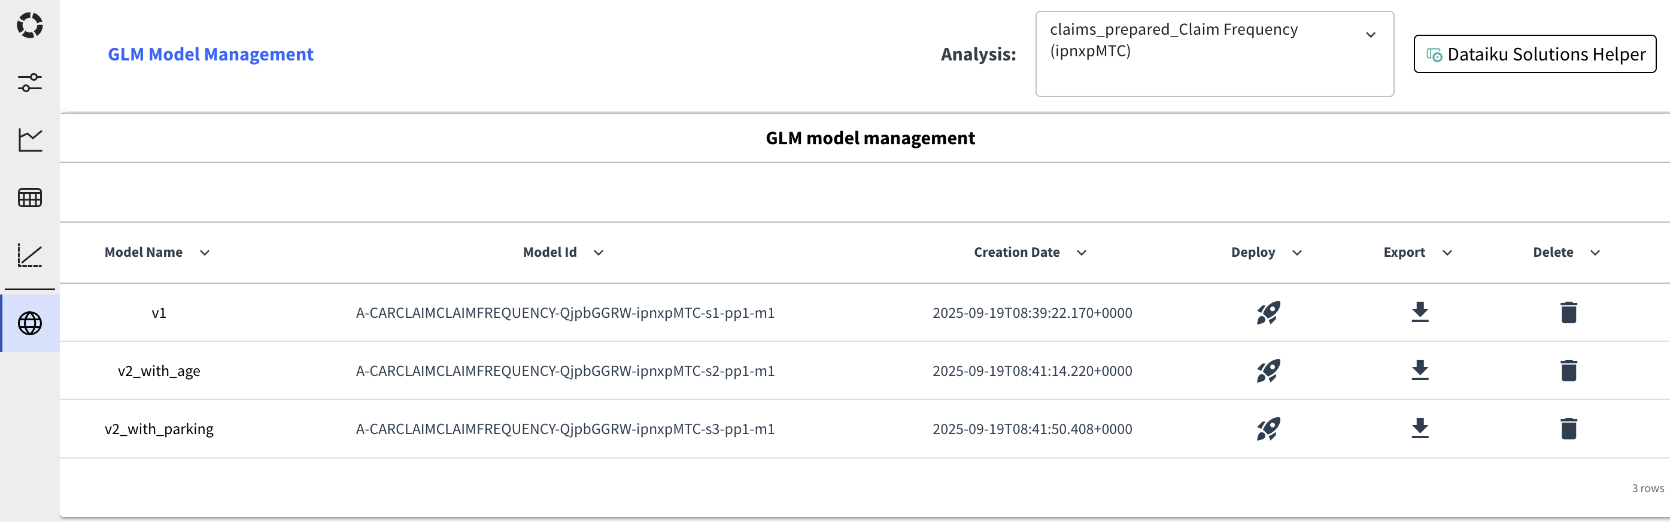Image resolution: width=1670 pixels, height=522 pixels.
Task: Select the globe sidebar icon
Action: tap(30, 323)
